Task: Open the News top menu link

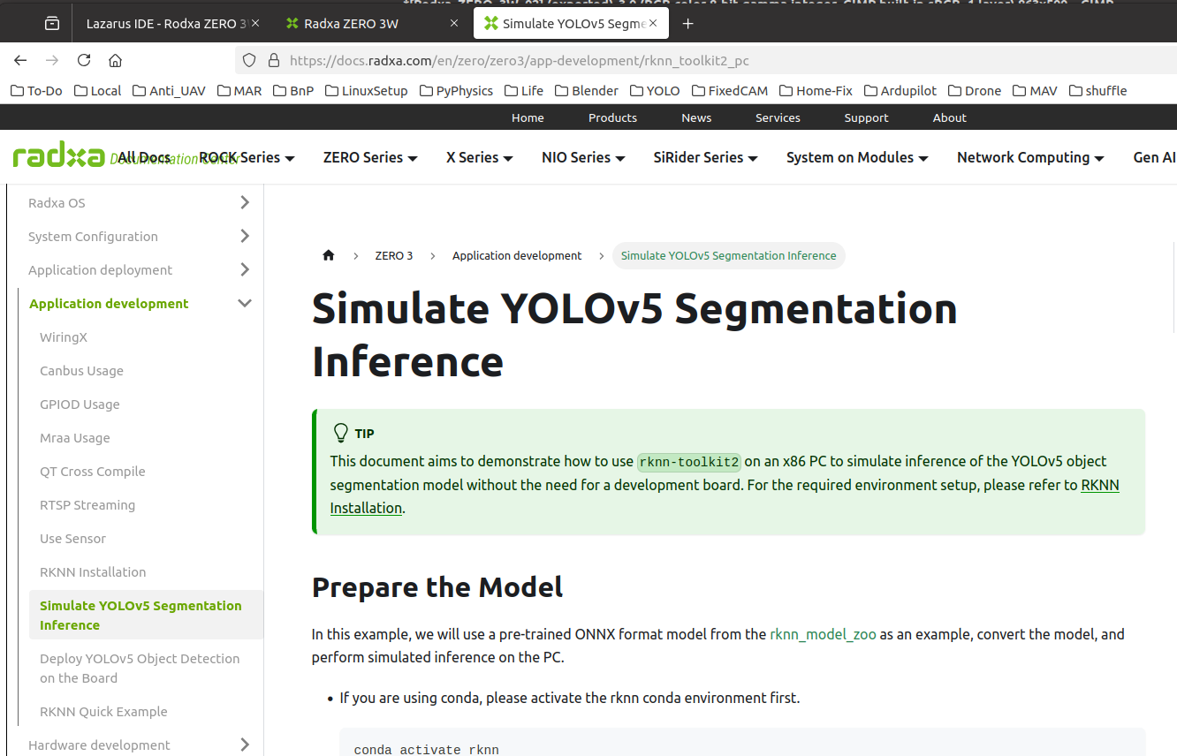Action: 696,117
